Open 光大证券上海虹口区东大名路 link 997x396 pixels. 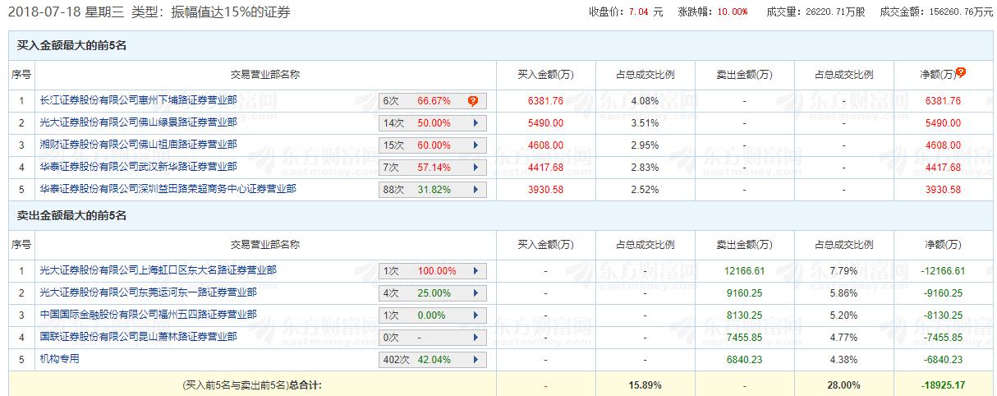click(158, 270)
